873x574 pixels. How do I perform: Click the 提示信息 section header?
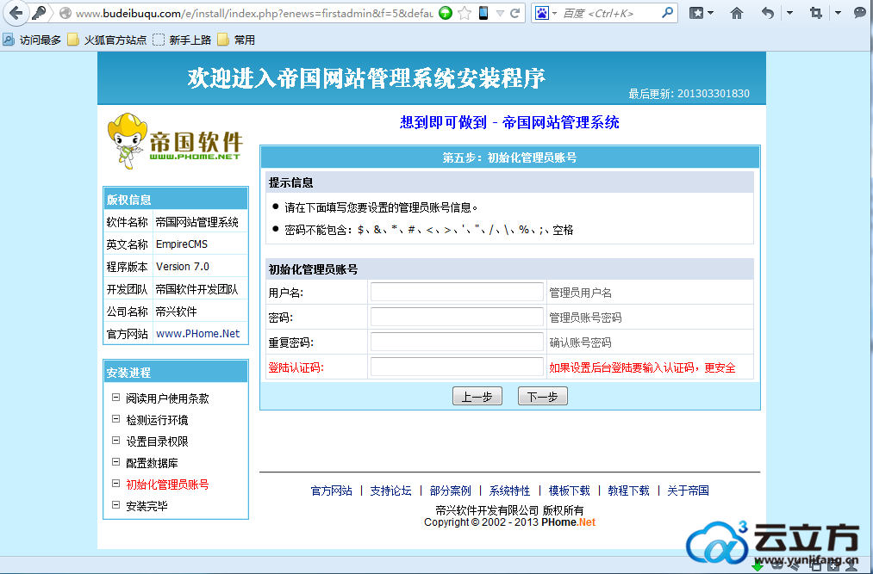click(509, 182)
